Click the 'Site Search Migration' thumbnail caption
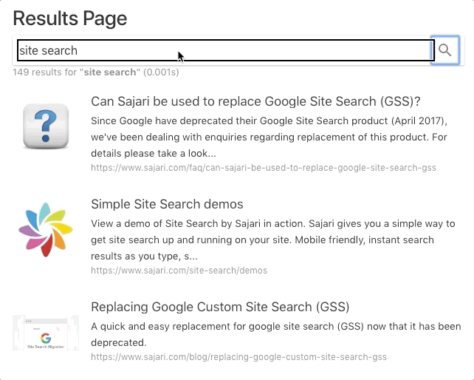Viewport: 474px width, 380px height. 46,347
